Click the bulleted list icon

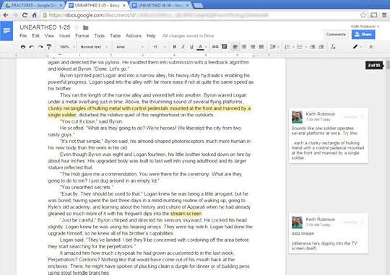[300, 47]
